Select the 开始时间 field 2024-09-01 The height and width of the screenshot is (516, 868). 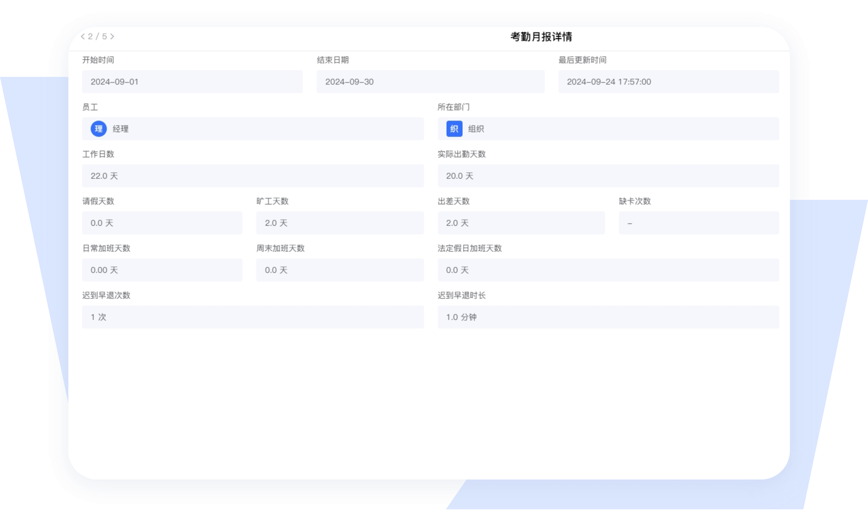192,82
